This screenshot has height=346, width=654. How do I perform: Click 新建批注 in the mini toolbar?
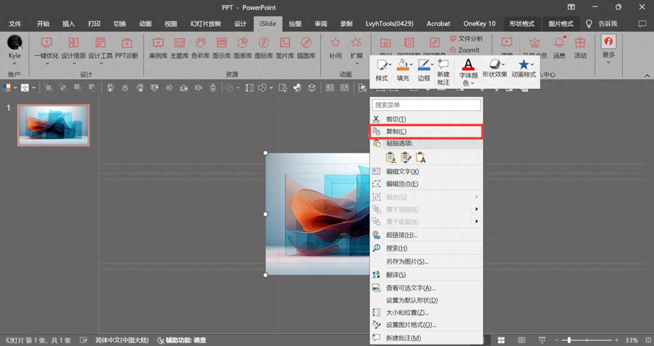[x=443, y=71]
